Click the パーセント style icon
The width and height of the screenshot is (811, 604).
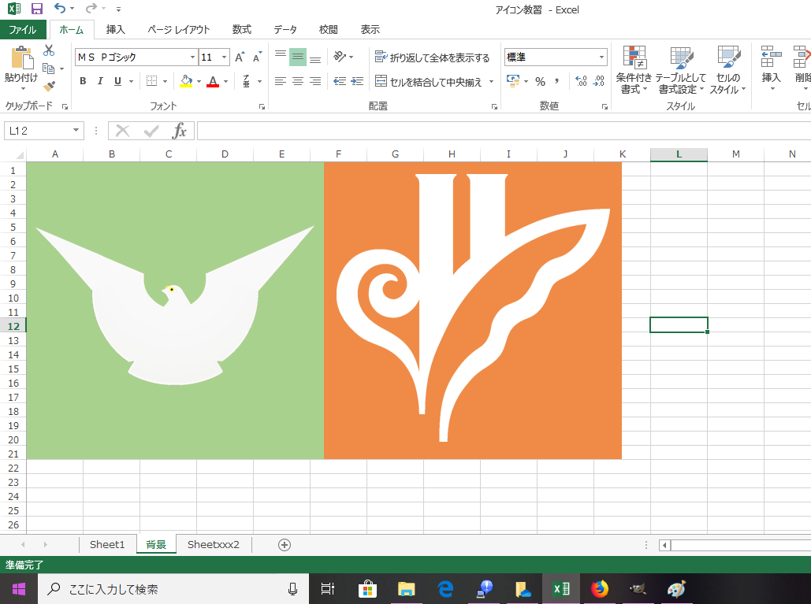pyautogui.click(x=541, y=81)
